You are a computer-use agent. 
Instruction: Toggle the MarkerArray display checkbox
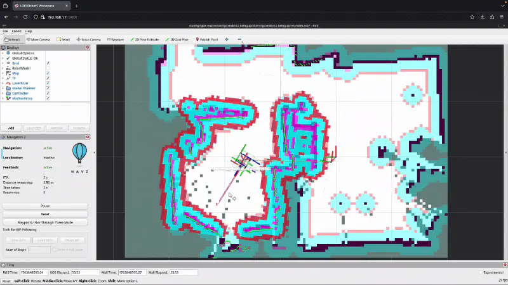point(48,98)
